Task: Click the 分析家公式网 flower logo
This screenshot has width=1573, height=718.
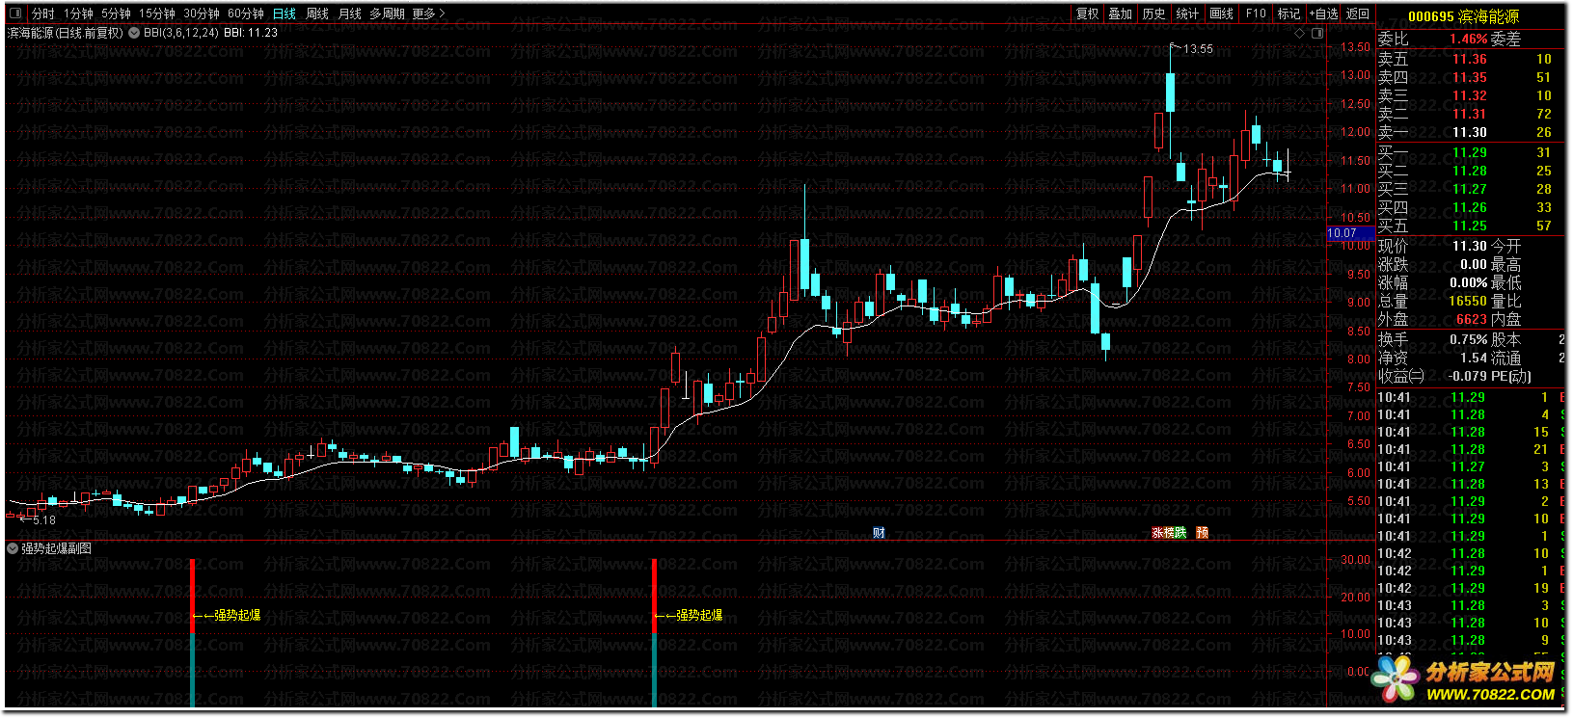Action: (x=1397, y=678)
